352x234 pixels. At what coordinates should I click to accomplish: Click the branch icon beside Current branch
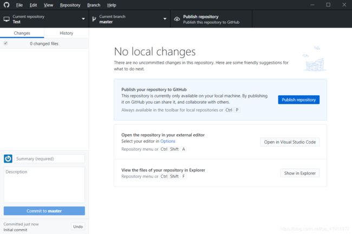(x=94, y=19)
